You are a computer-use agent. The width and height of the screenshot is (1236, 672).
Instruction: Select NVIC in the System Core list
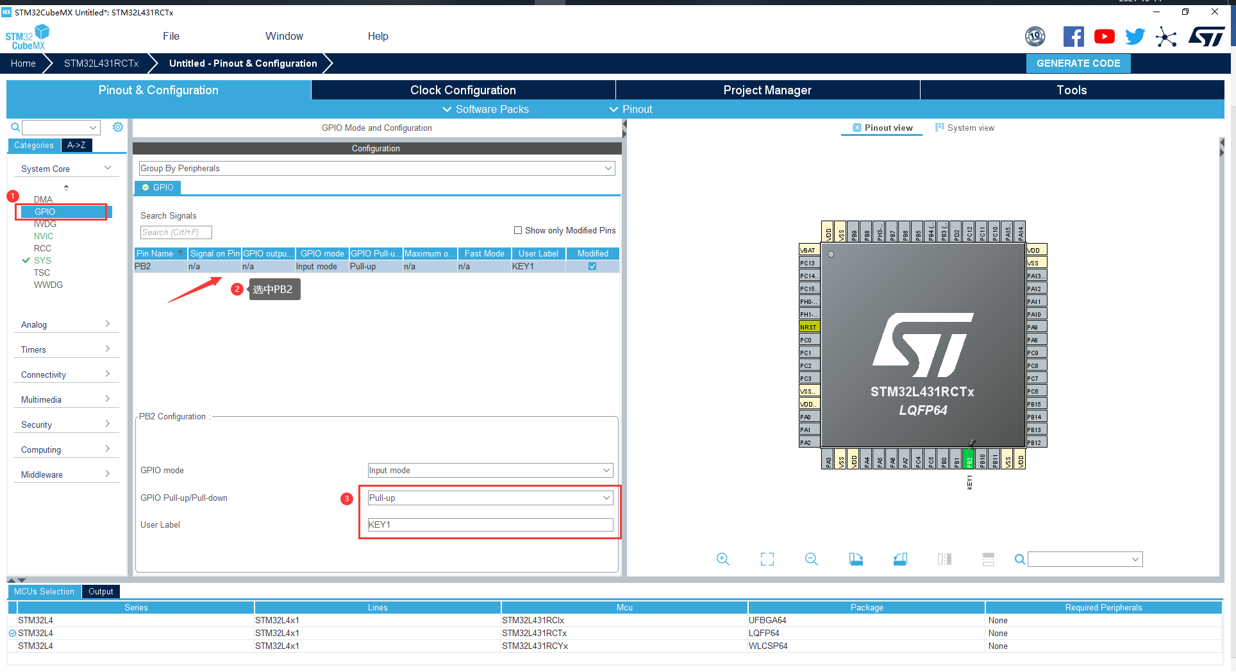point(44,236)
